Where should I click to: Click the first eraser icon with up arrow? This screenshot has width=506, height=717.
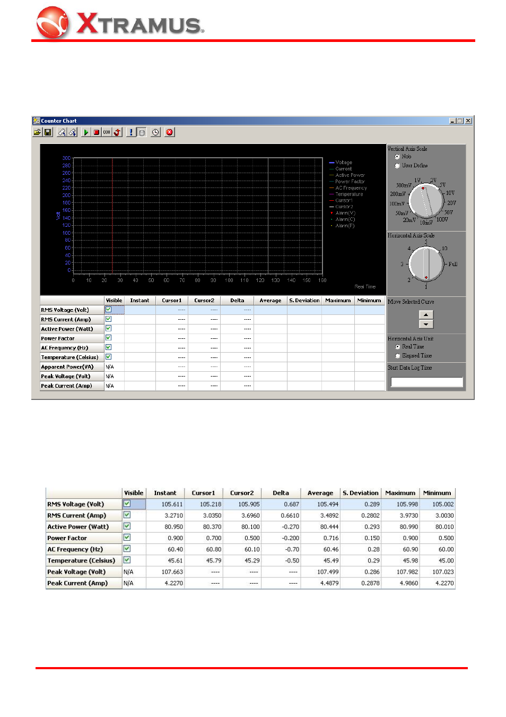click(x=62, y=132)
